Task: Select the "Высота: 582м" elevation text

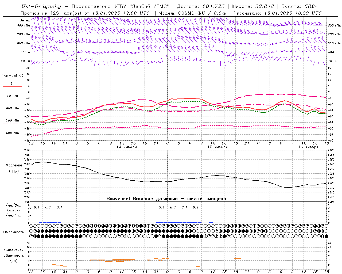Action: 300,7
